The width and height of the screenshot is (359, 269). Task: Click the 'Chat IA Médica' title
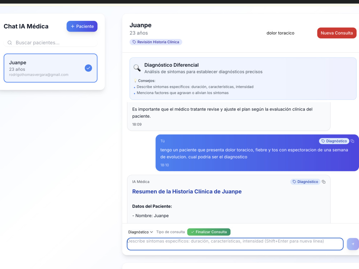point(26,26)
